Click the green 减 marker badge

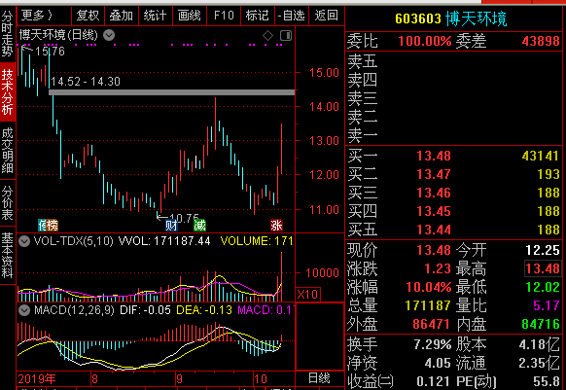[199, 226]
